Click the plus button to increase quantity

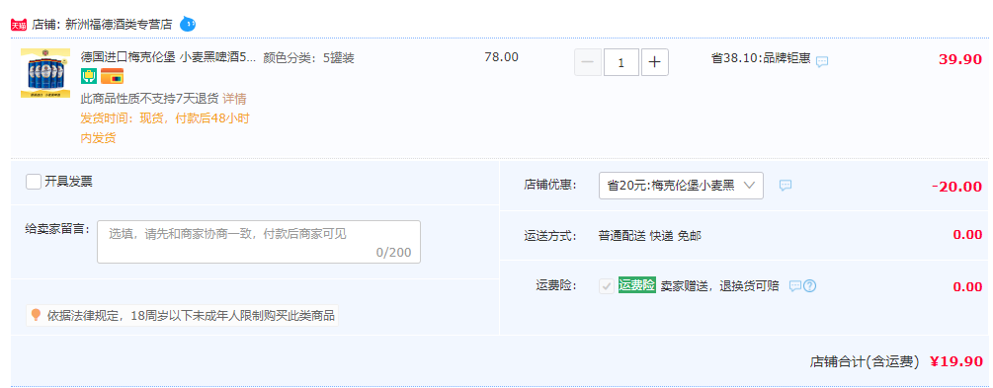(655, 62)
